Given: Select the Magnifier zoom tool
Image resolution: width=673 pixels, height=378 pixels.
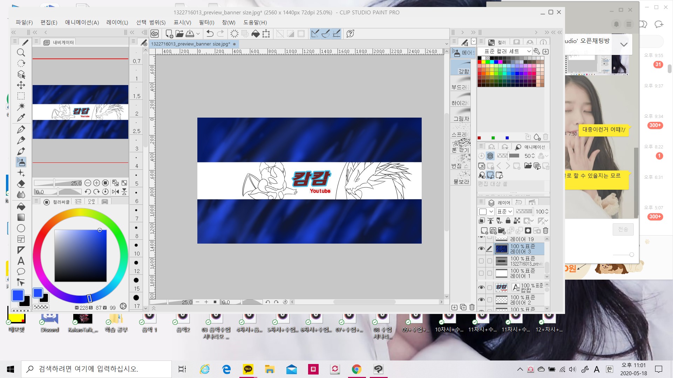Looking at the screenshot, I should tap(21, 52).
